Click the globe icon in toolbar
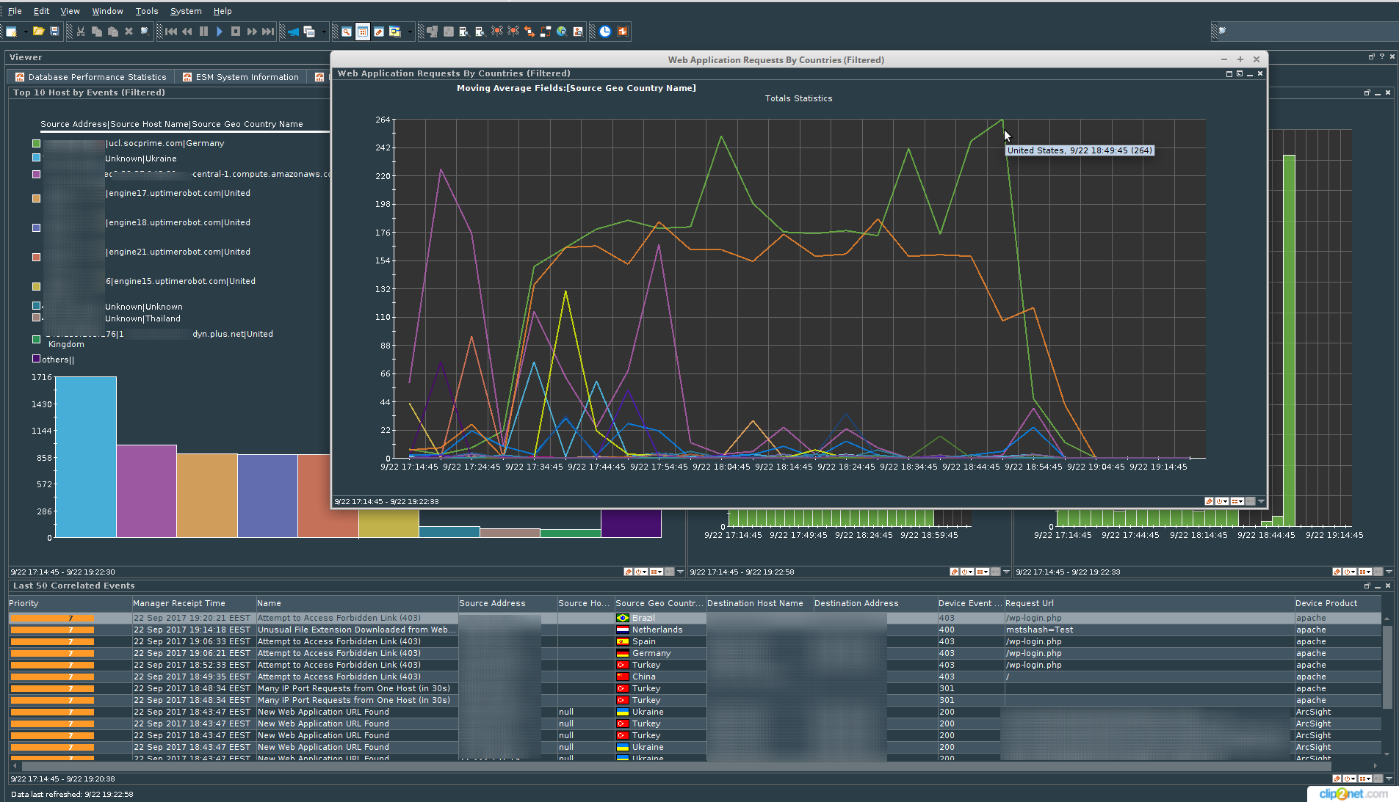This screenshot has height=802, width=1399. (x=562, y=32)
